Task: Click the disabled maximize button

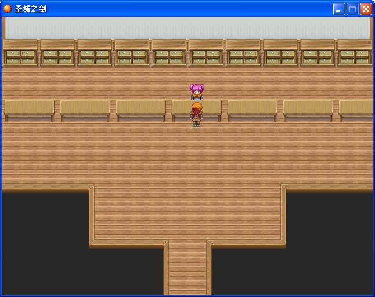Action: [352, 9]
